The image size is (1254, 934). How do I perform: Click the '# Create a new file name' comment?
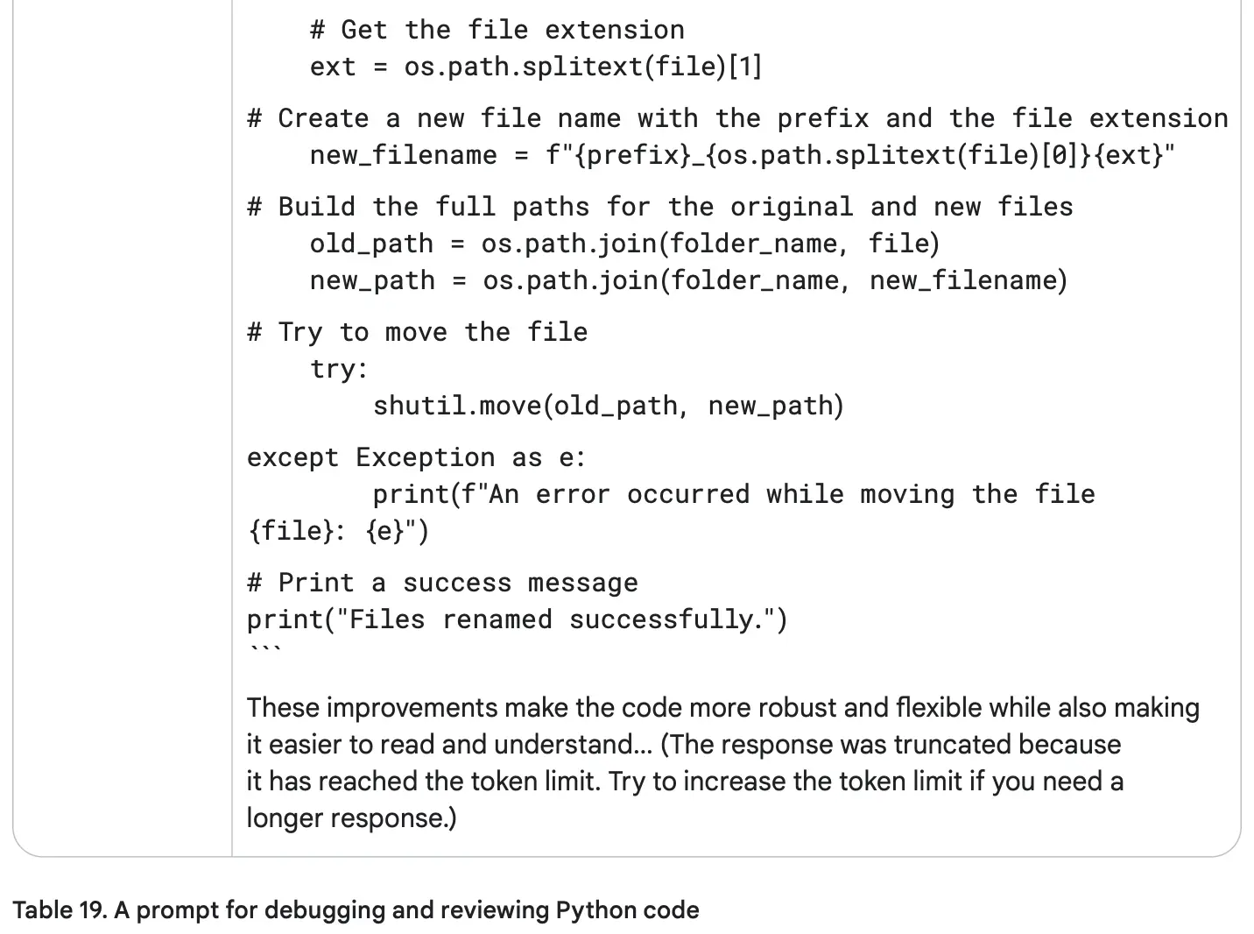[x=737, y=118]
